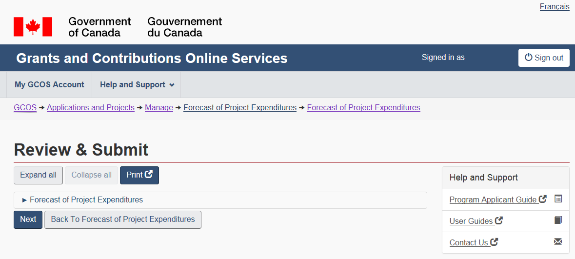Screen dimensions: 575x259
Task: Go to the GCOS breadcrumb link
Action: click(x=25, y=108)
